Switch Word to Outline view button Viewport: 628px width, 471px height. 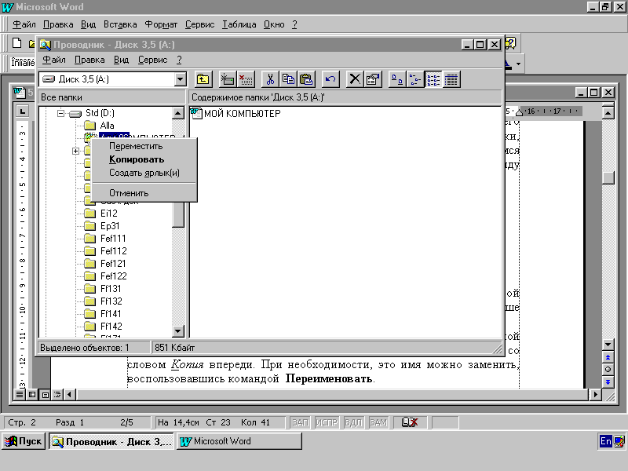[x=57, y=395]
